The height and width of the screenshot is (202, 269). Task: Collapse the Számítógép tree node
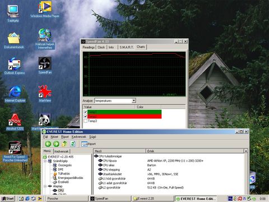pyautogui.click(x=45, y=161)
